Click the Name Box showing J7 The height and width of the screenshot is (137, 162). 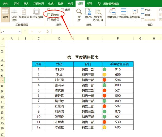click(x=10, y=32)
